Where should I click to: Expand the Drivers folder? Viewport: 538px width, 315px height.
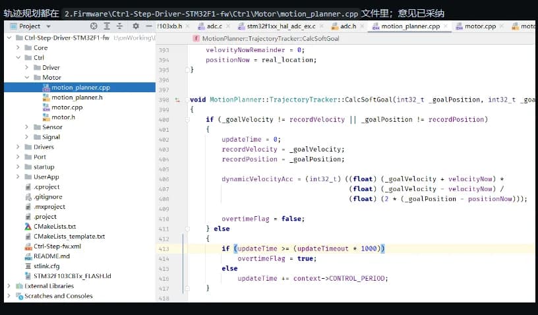pos(18,147)
